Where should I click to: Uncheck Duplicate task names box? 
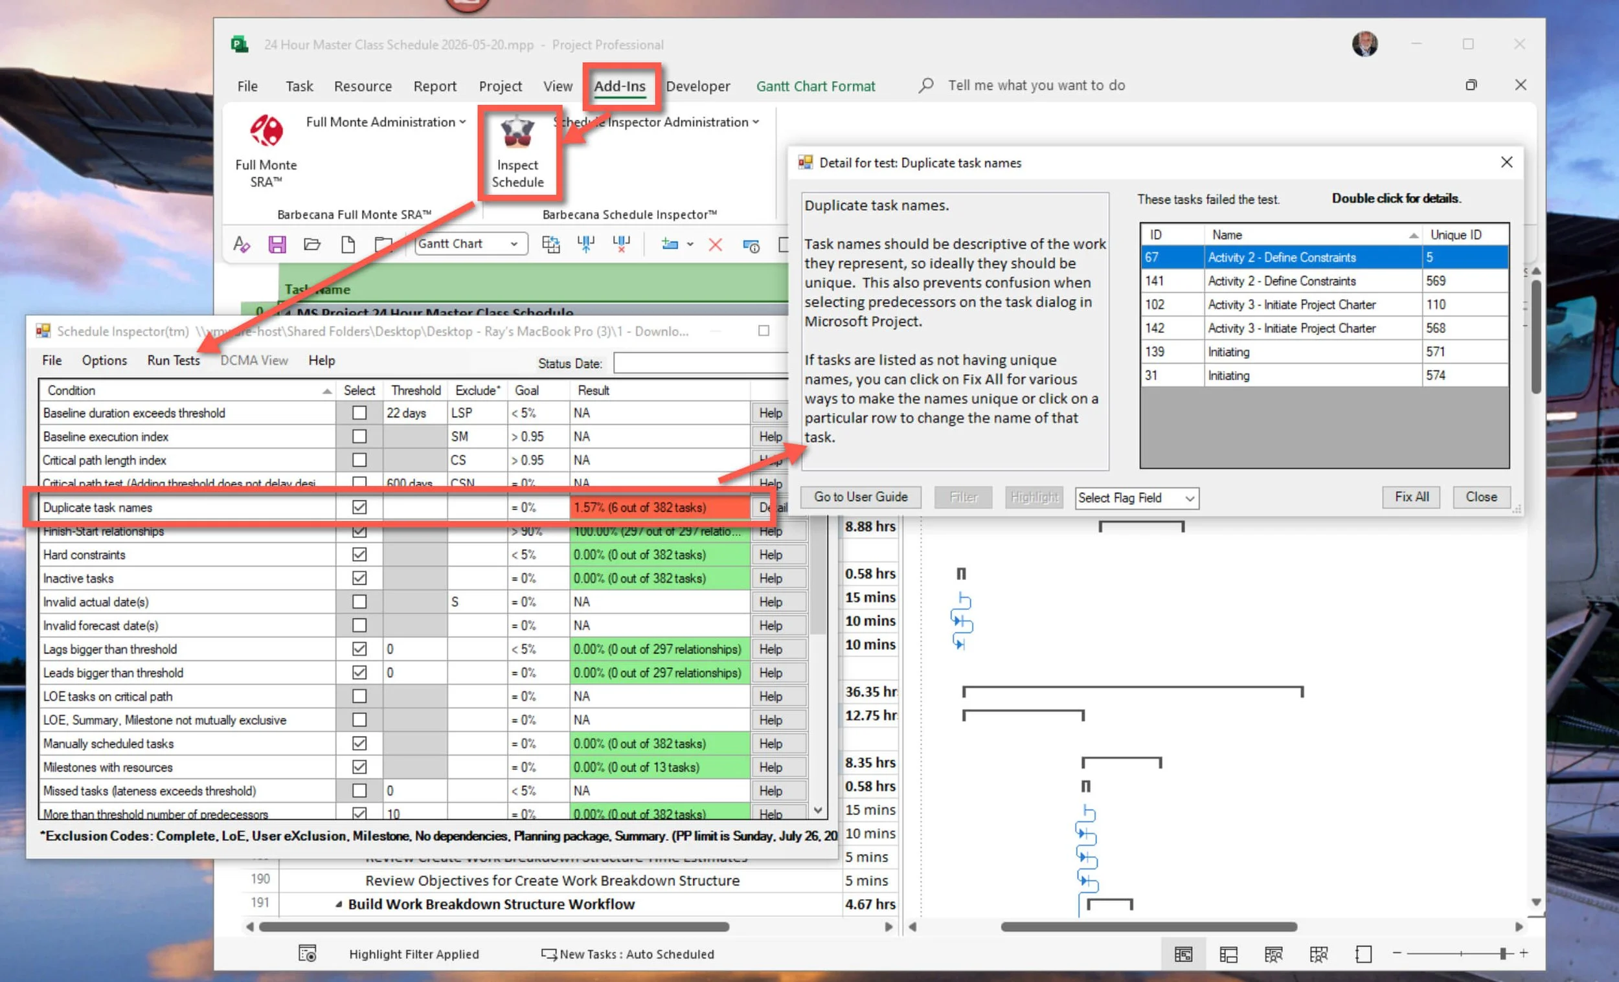point(359,507)
